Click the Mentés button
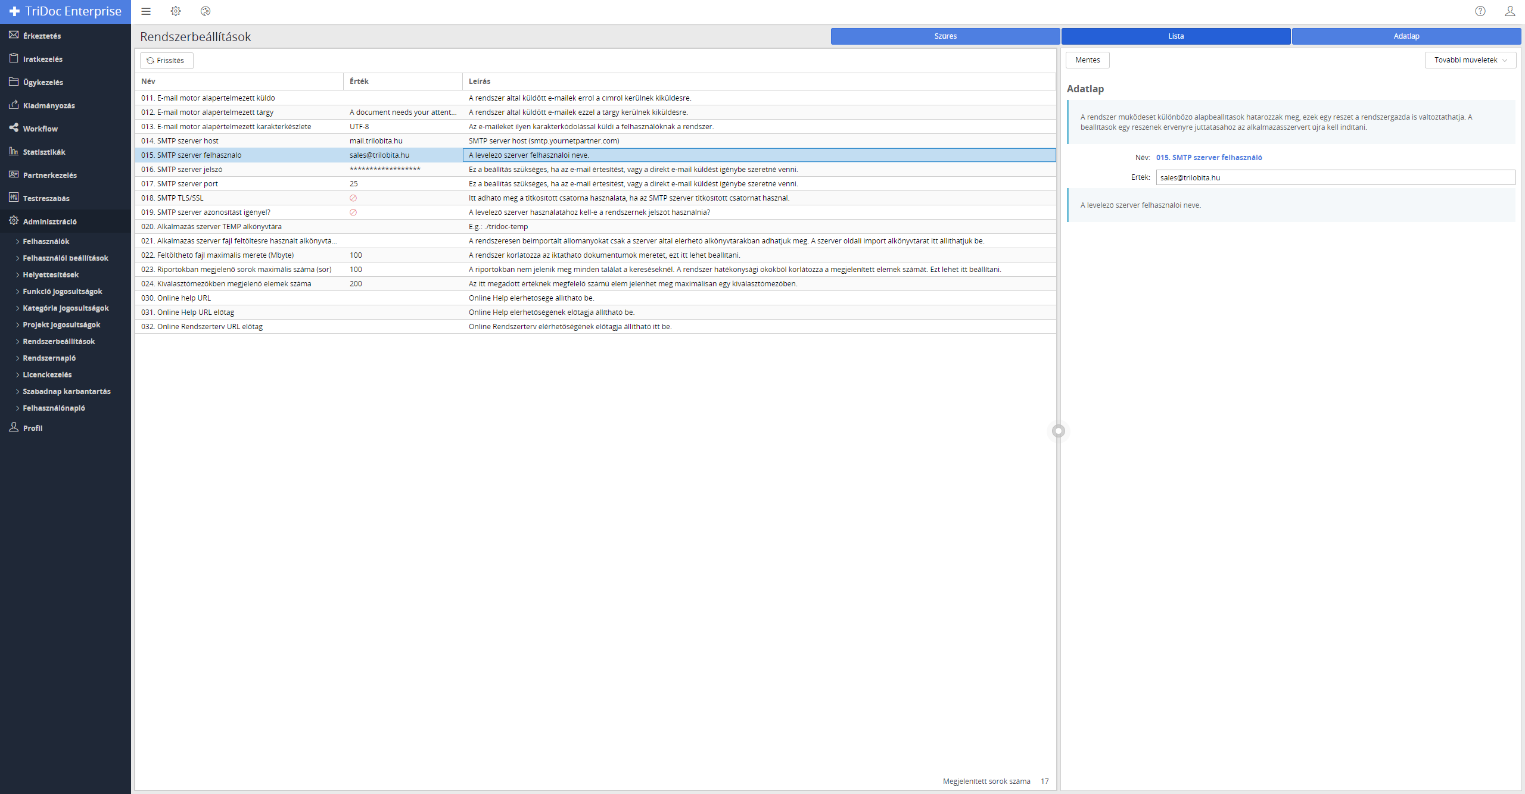This screenshot has height=794, width=1525. (1087, 60)
